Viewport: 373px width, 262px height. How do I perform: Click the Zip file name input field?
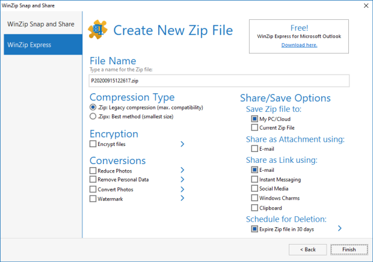[x=219, y=81]
